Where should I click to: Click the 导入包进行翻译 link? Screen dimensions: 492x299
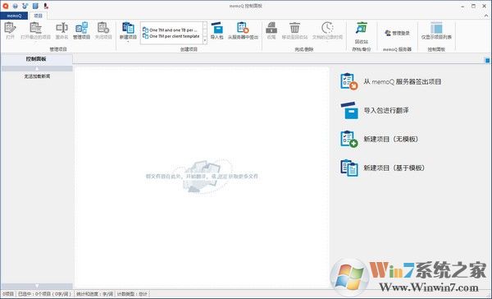point(386,110)
